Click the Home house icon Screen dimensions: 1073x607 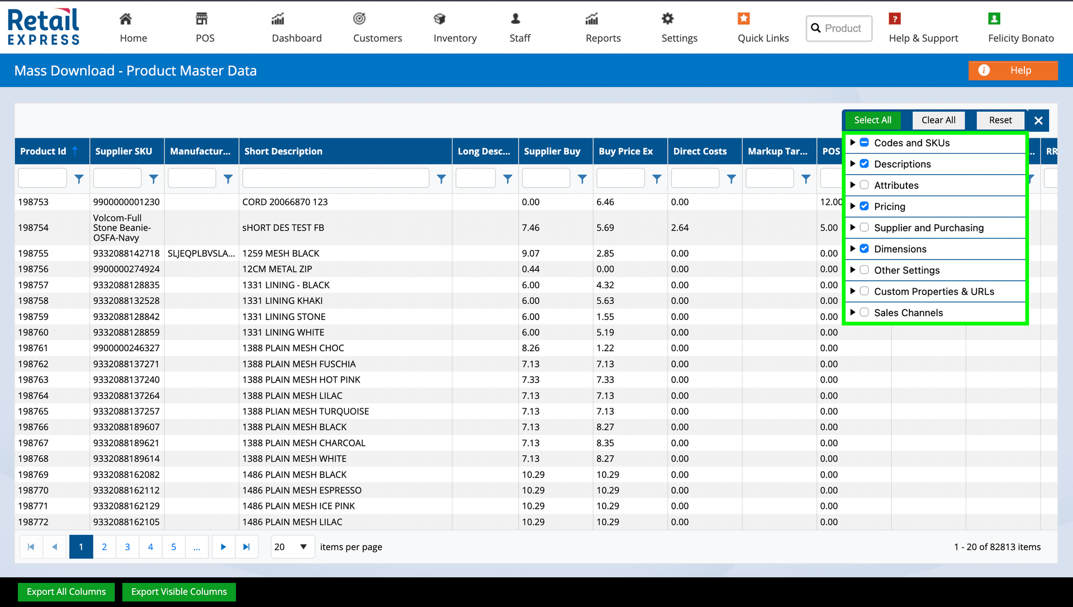126,19
